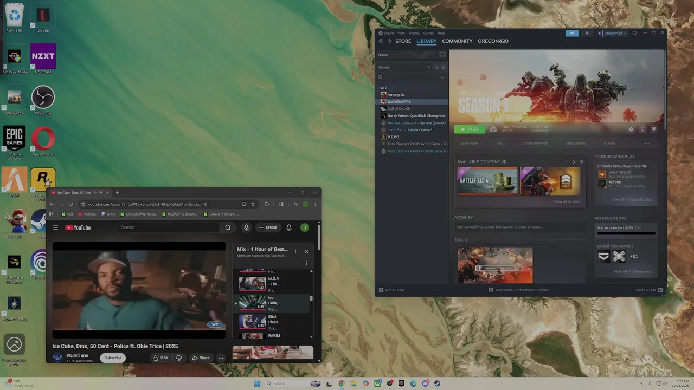Open Games filter dropdown in Steam library
This screenshot has width=694, height=390.
(x=404, y=67)
